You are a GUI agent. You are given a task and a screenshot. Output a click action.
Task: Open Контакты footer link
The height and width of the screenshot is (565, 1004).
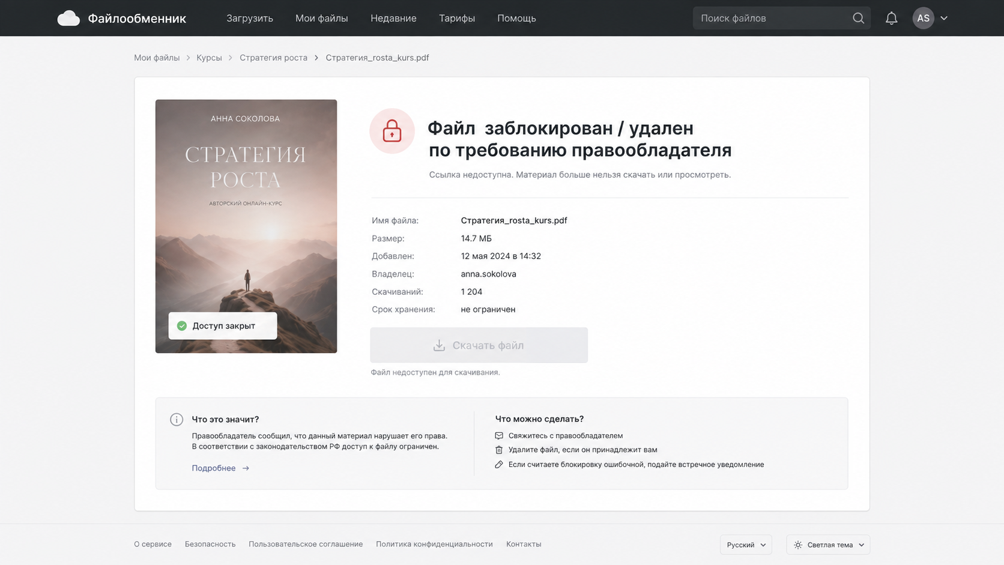(524, 544)
